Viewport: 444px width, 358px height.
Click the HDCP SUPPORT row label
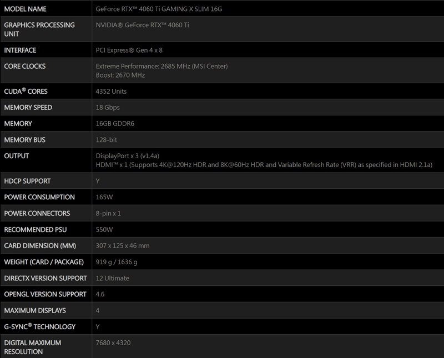point(27,181)
